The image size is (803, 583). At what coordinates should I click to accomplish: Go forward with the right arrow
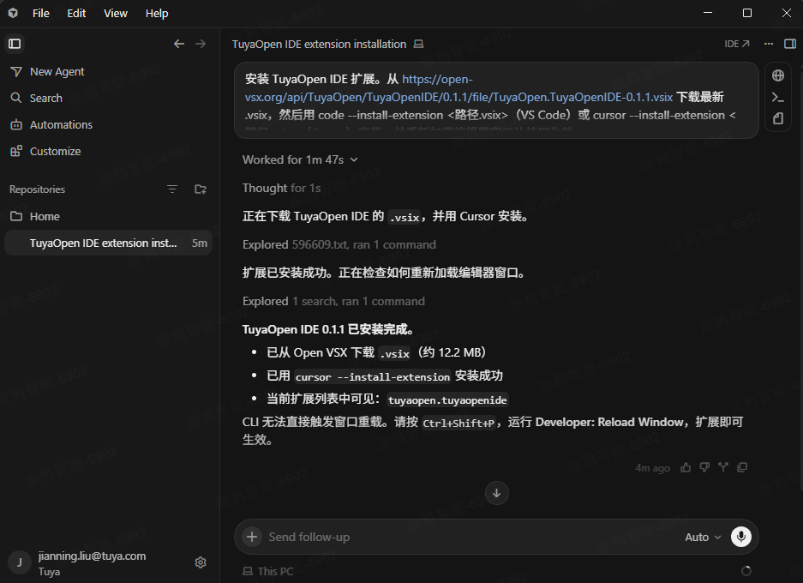click(201, 44)
